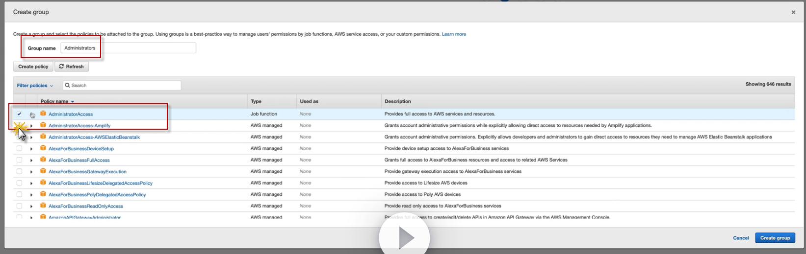Click the AdministratorAccess-AWSElasticBeanstalk policy box icon
This screenshot has width=806, height=254.
click(x=43, y=137)
